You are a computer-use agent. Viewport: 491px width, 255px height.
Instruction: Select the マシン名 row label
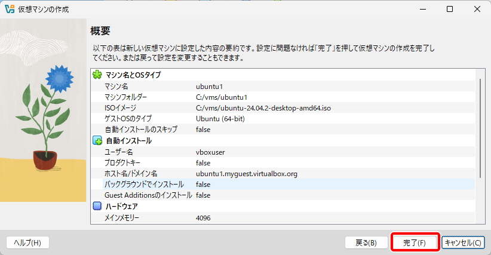[x=116, y=87]
